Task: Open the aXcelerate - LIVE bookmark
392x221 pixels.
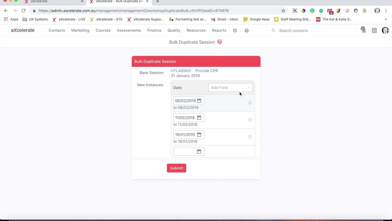Action: (69, 19)
